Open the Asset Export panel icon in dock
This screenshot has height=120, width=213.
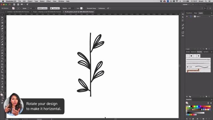183,33
